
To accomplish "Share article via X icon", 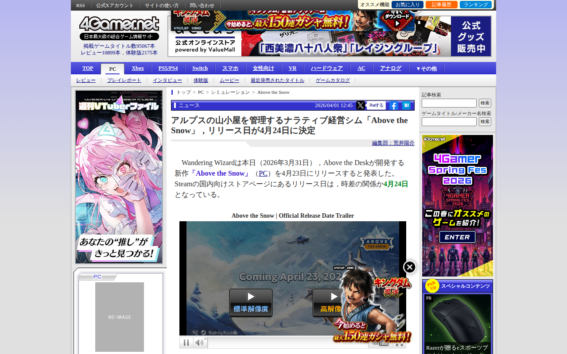I will [x=361, y=105].
